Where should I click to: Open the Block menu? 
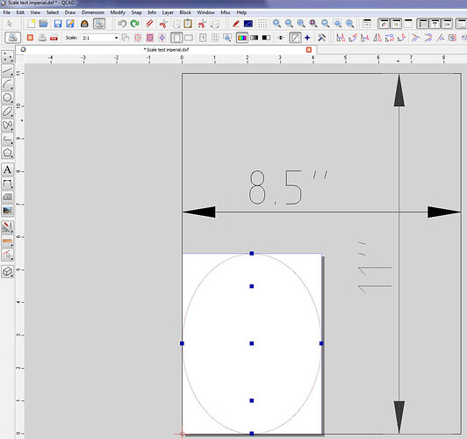185,12
